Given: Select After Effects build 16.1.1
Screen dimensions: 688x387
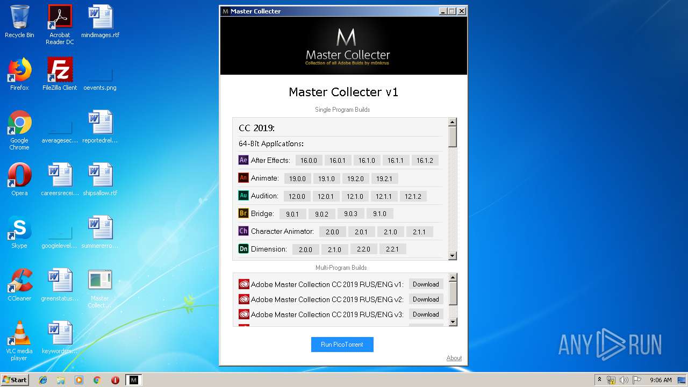Looking at the screenshot, I should click(396, 160).
